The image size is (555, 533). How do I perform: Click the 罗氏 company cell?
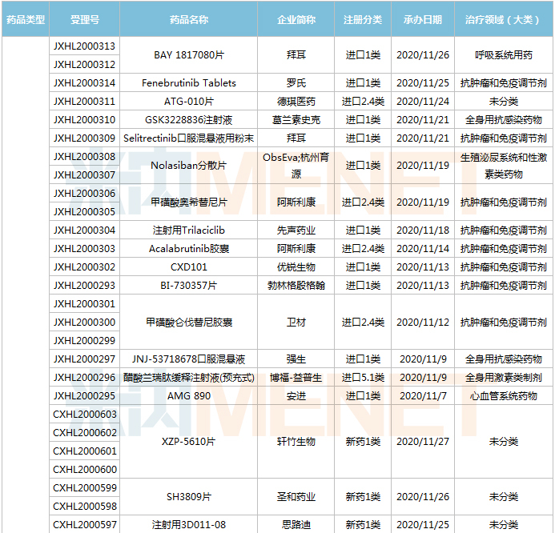(x=296, y=82)
